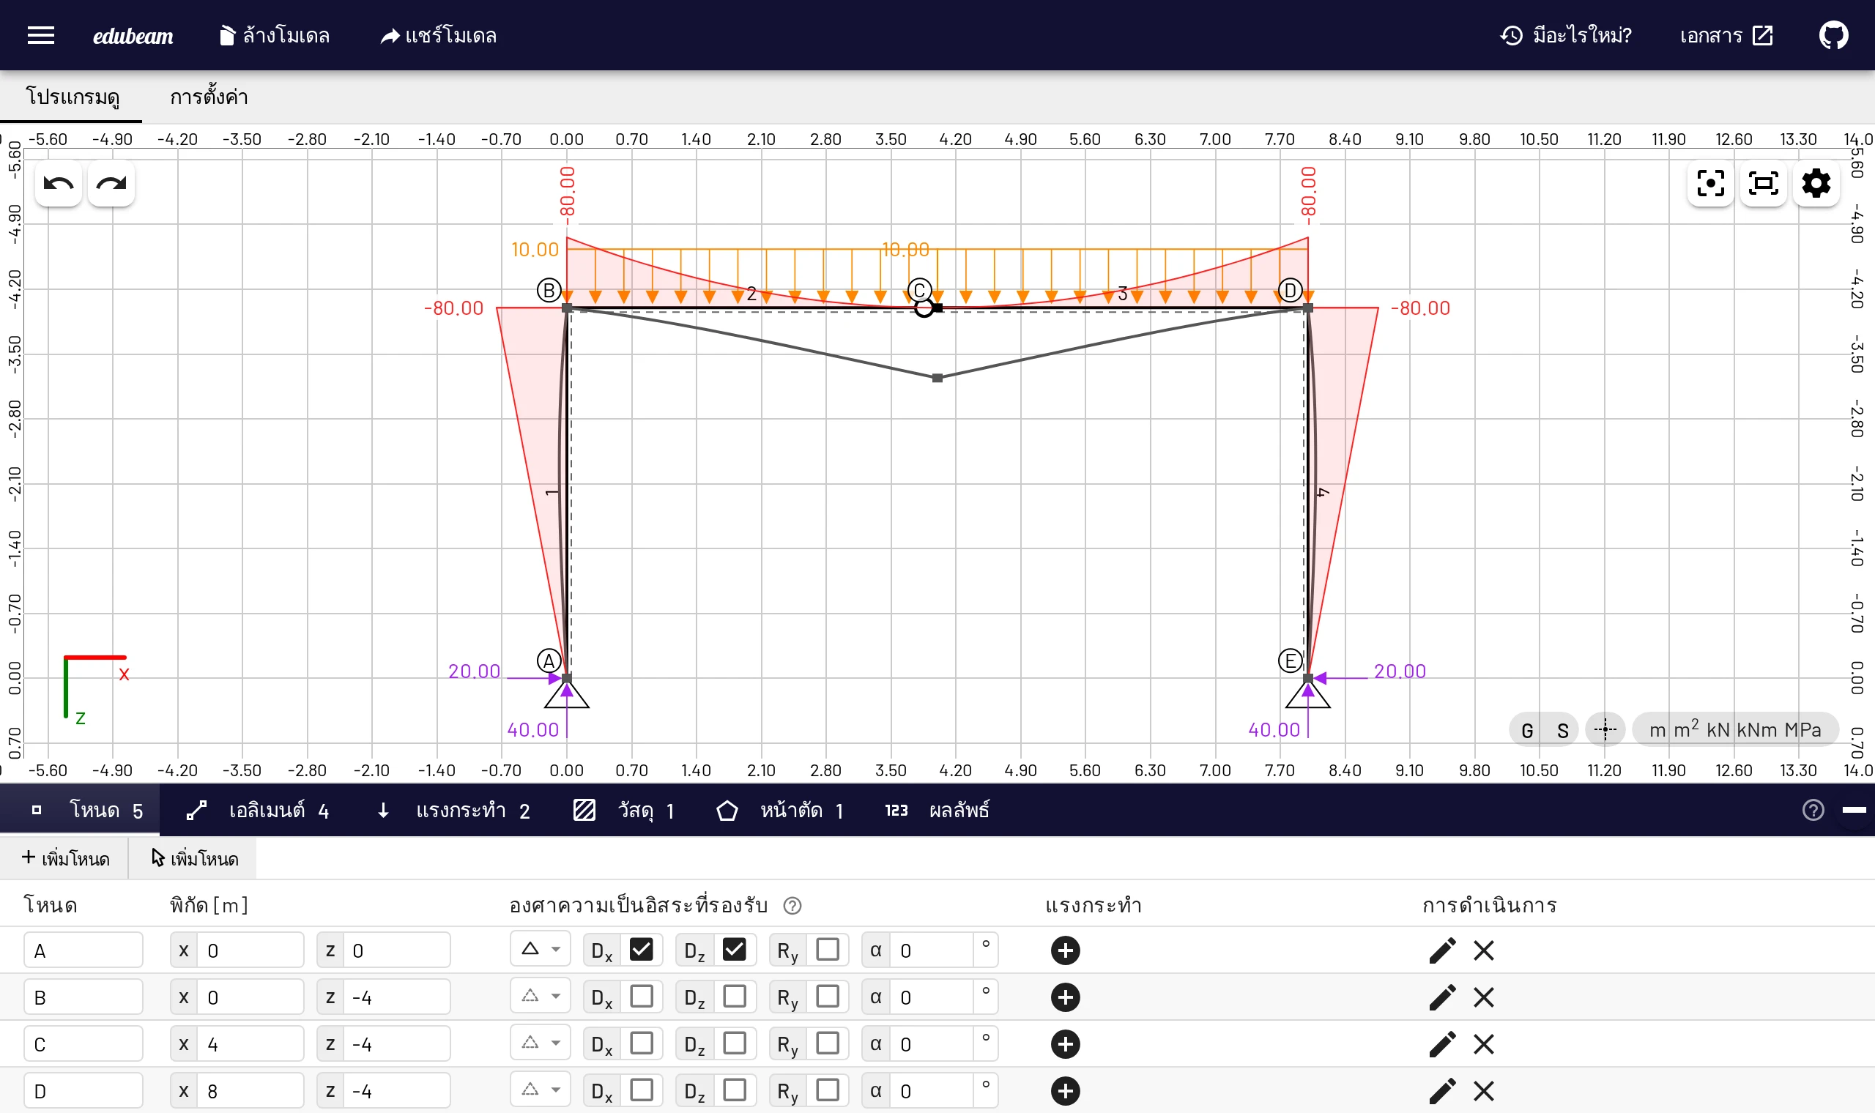Center view with focus icon
The image size is (1875, 1113).
pyautogui.click(x=1710, y=184)
